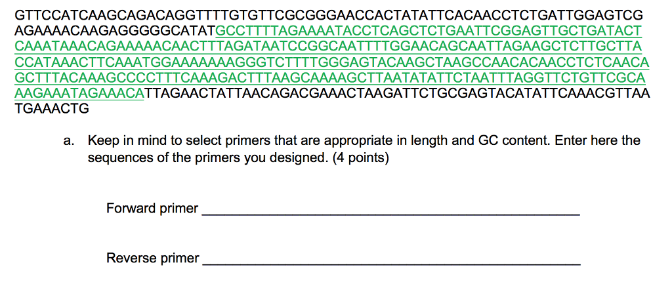
Task: Click the Reverse primer blank answer line
Action: [x=391, y=263]
